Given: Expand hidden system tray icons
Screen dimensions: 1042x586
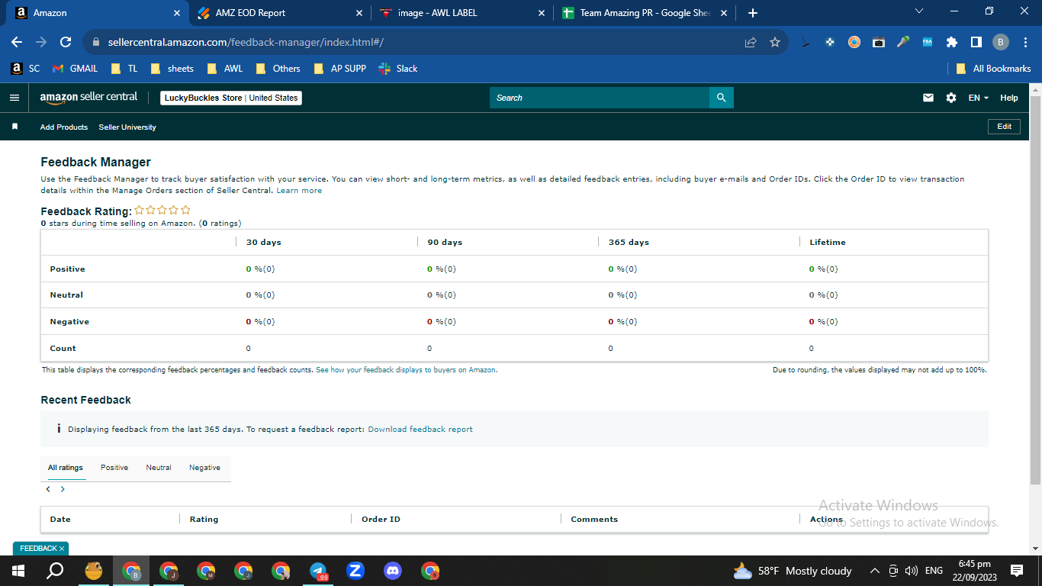Looking at the screenshot, I should [x=874, y=571].
